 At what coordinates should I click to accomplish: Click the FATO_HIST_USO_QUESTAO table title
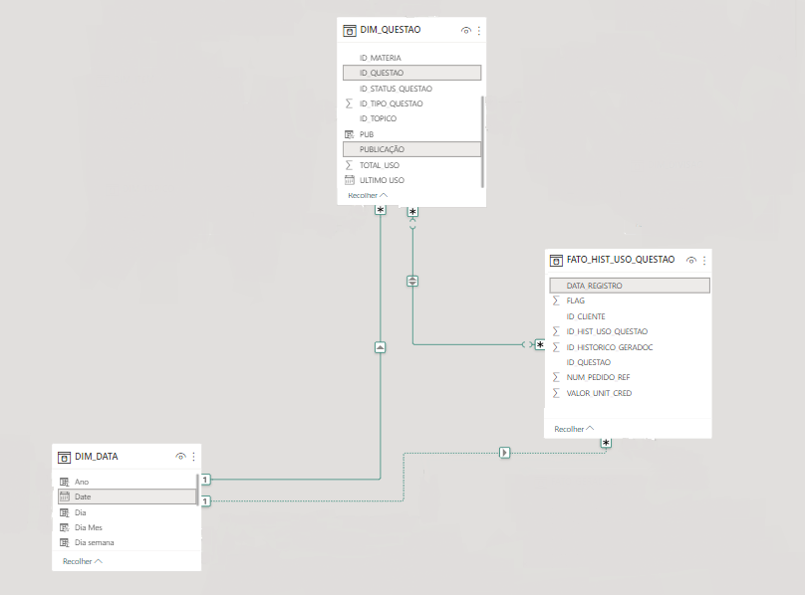click(621, 260)
